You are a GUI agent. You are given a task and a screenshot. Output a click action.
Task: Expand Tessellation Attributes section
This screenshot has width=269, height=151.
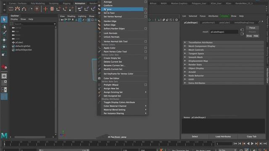tap(223, 42)
